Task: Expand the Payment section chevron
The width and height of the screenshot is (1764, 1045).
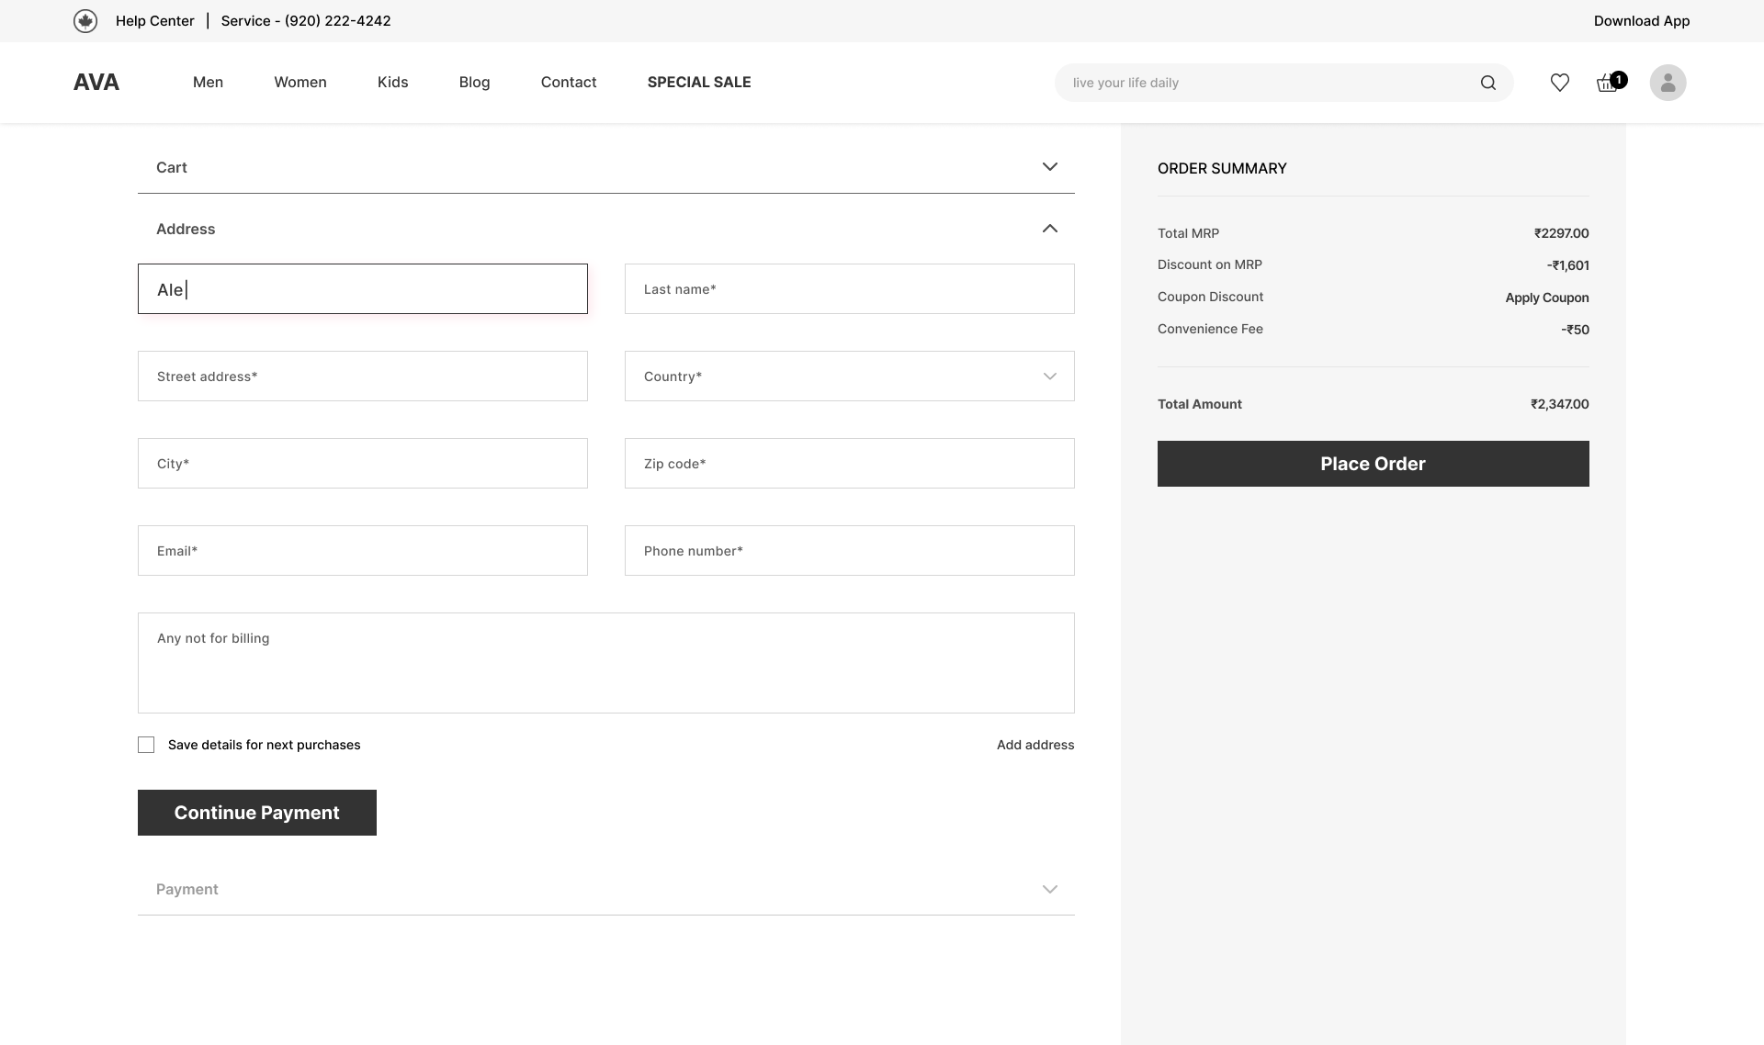Action: [1050, 889]
